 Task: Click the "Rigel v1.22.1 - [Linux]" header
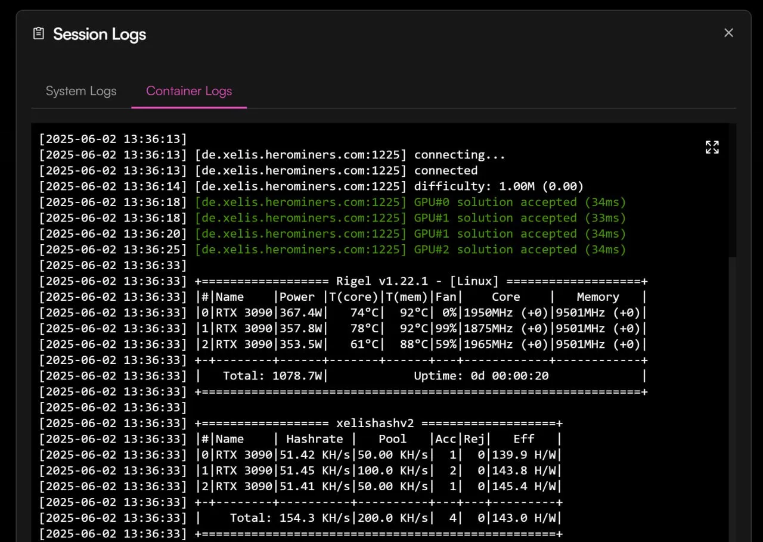click(x=417, y=281)
